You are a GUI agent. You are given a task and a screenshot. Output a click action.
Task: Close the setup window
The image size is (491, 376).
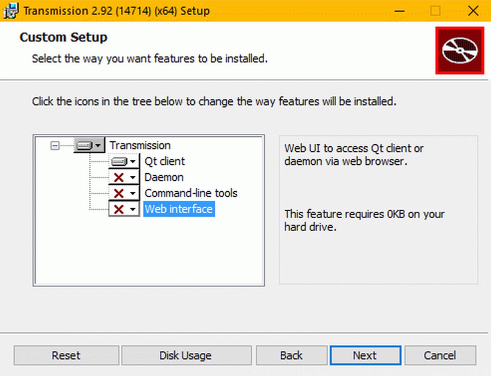[x=473, y=11]
